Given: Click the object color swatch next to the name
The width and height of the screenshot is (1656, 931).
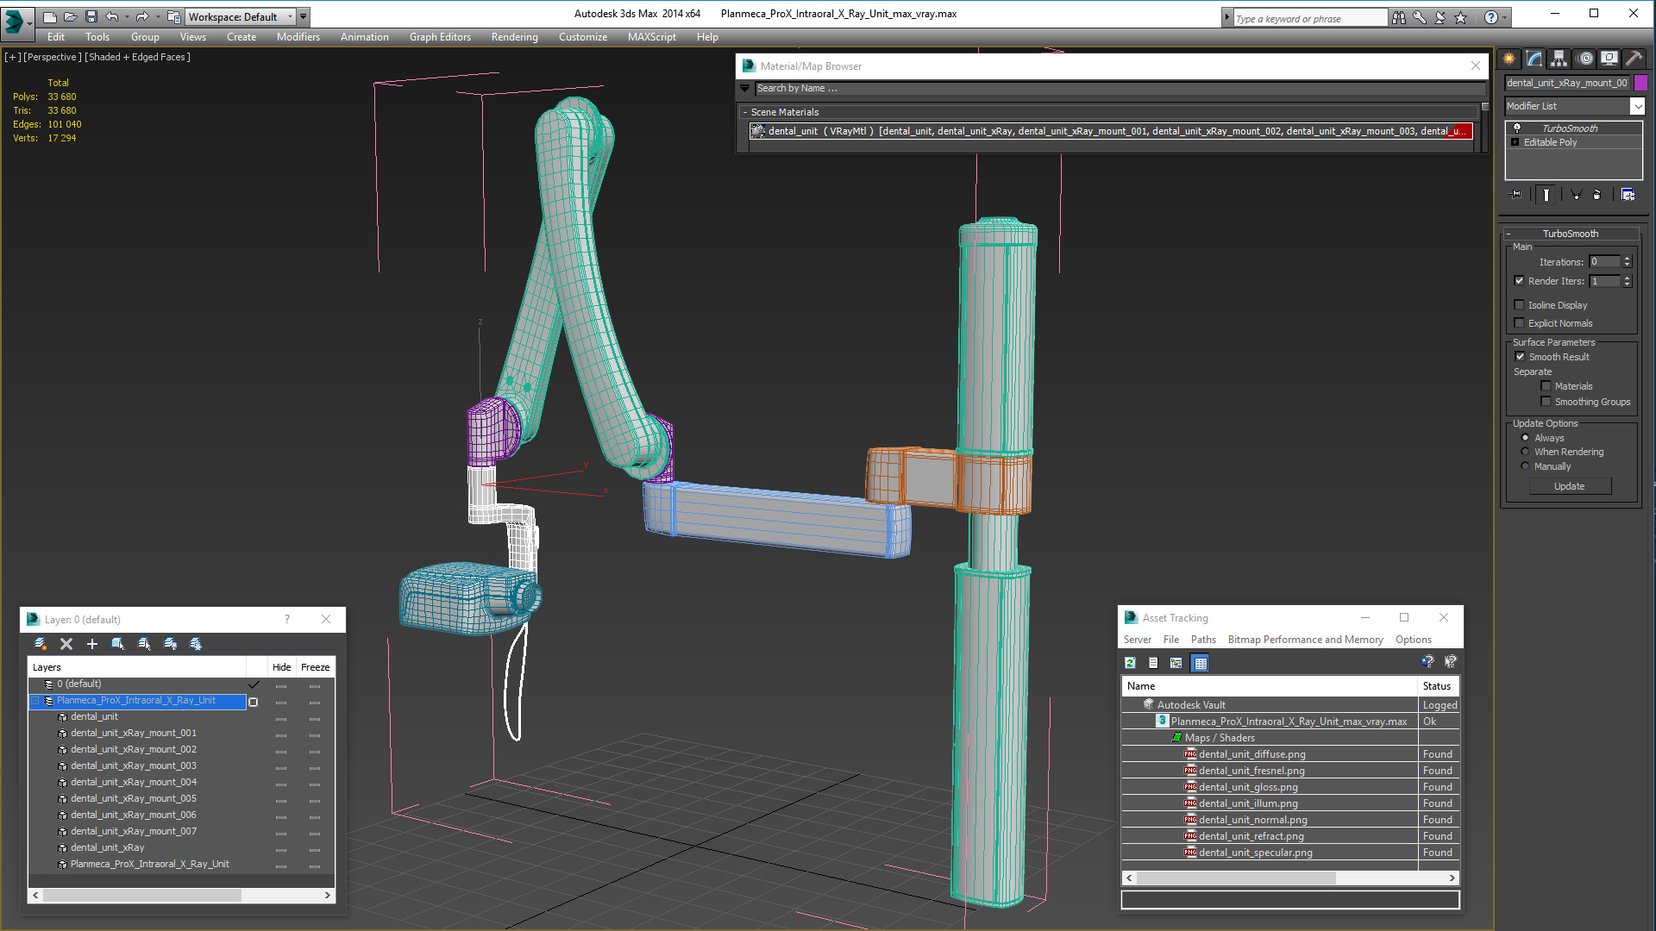Looking at the screenshot, I should 1640,83.
